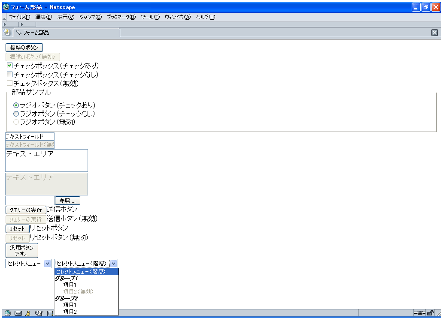Open the ウィンドウ(W) menu
Screen dimensions: 443x318
178,17
